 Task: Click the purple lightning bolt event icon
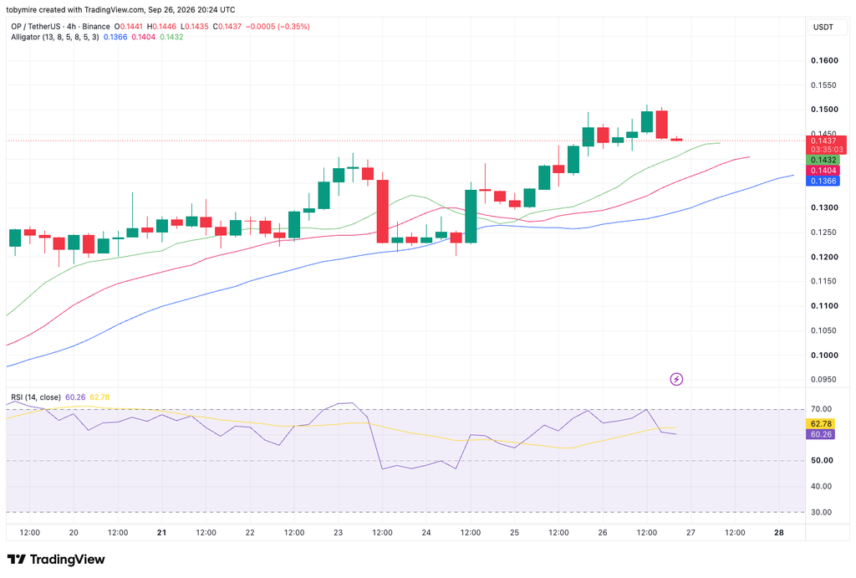click(x=676, y=379)
